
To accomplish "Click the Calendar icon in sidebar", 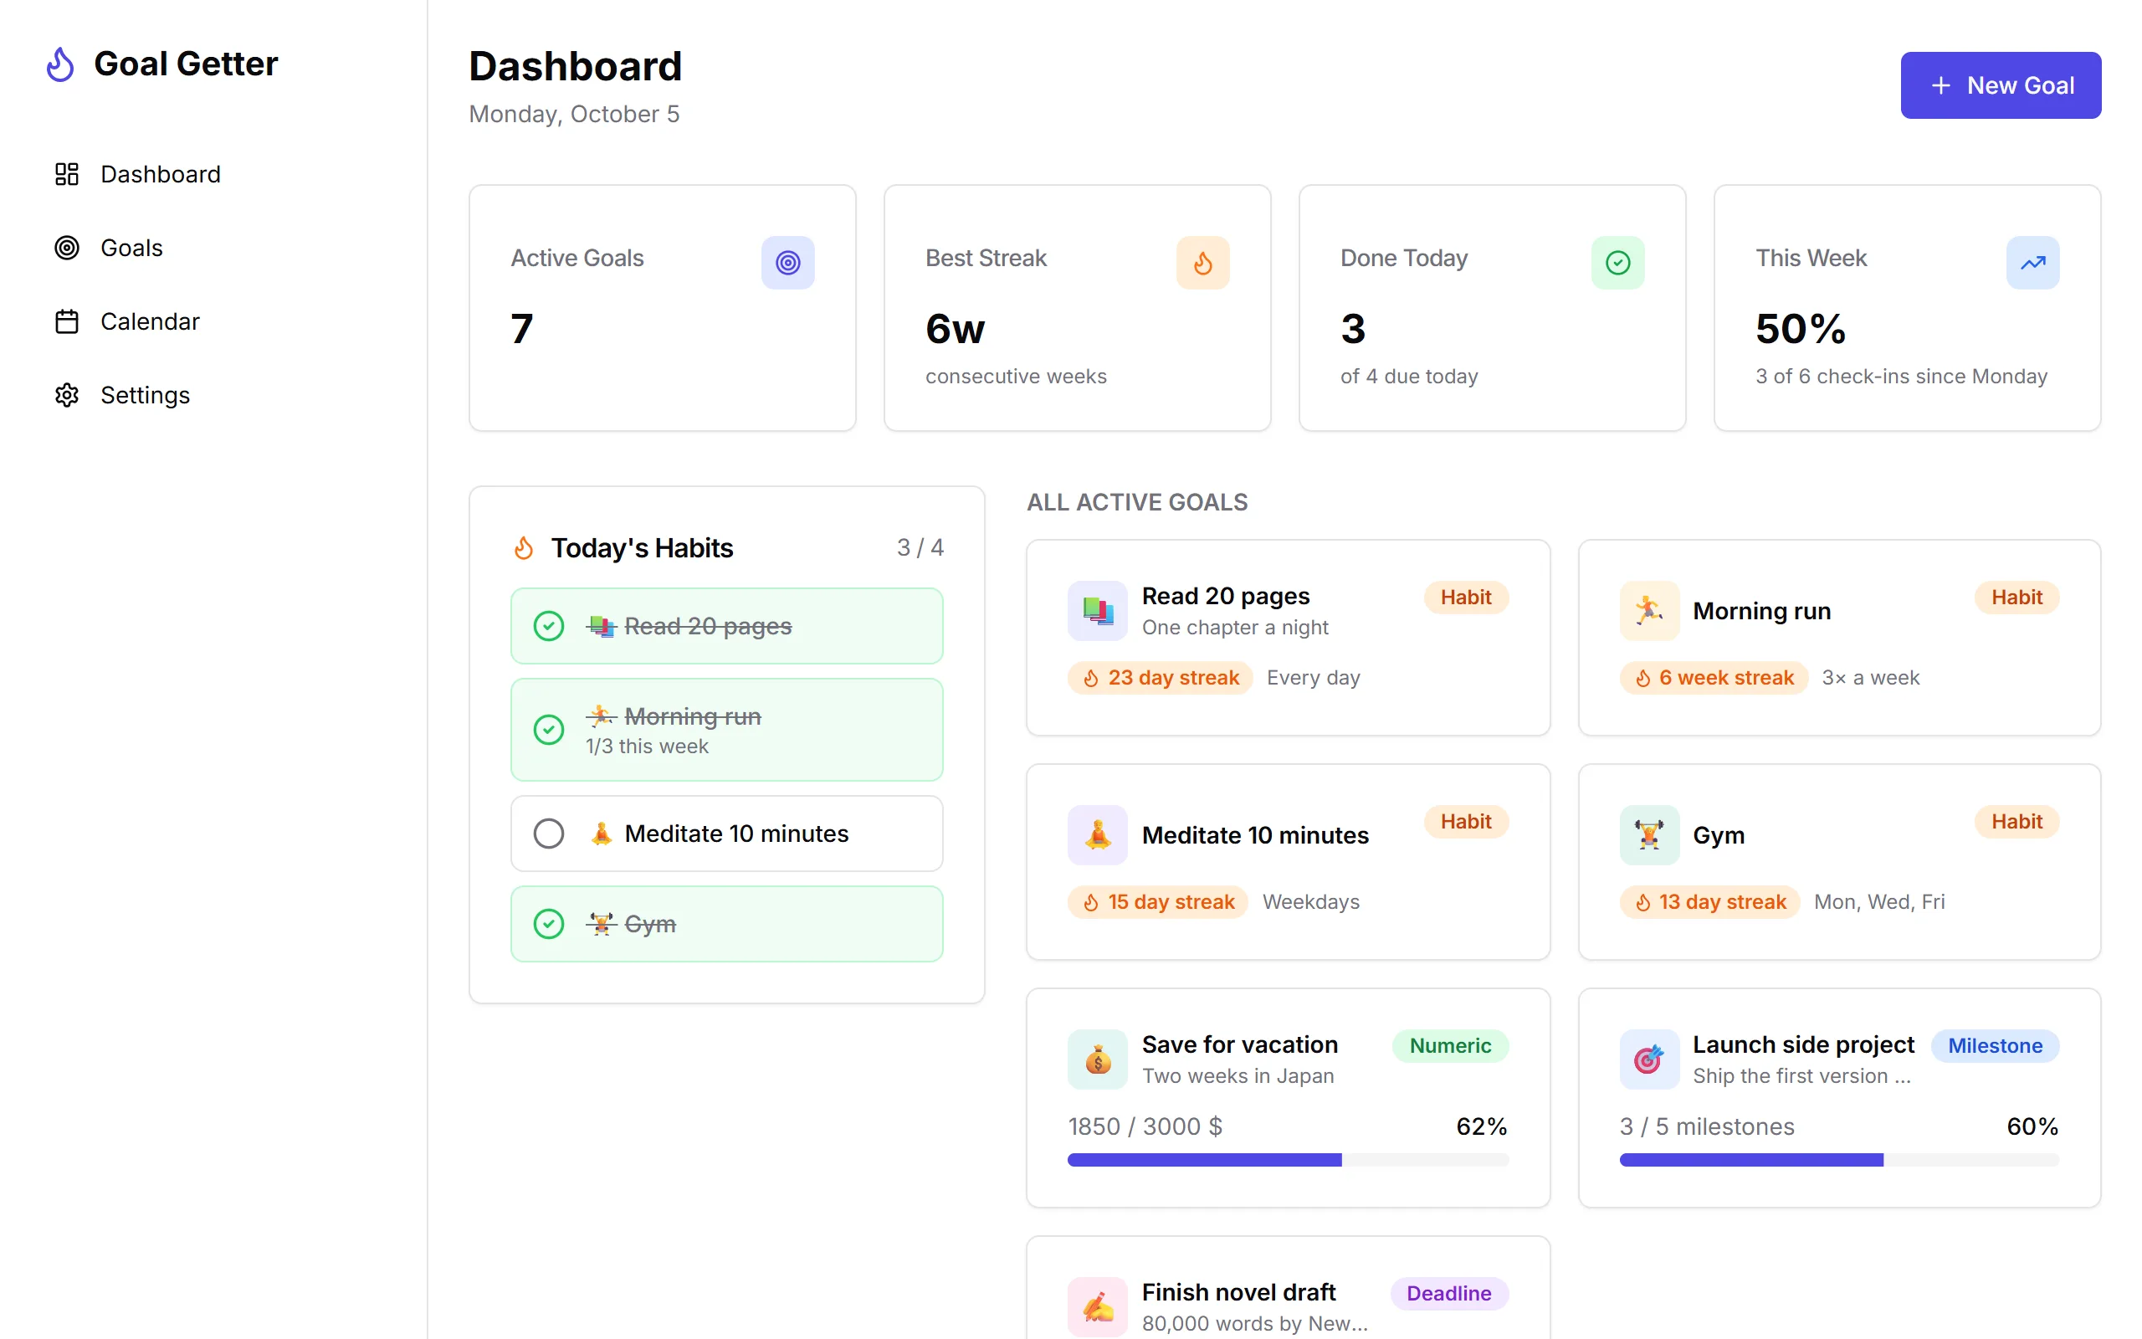I will pos(66,321).
